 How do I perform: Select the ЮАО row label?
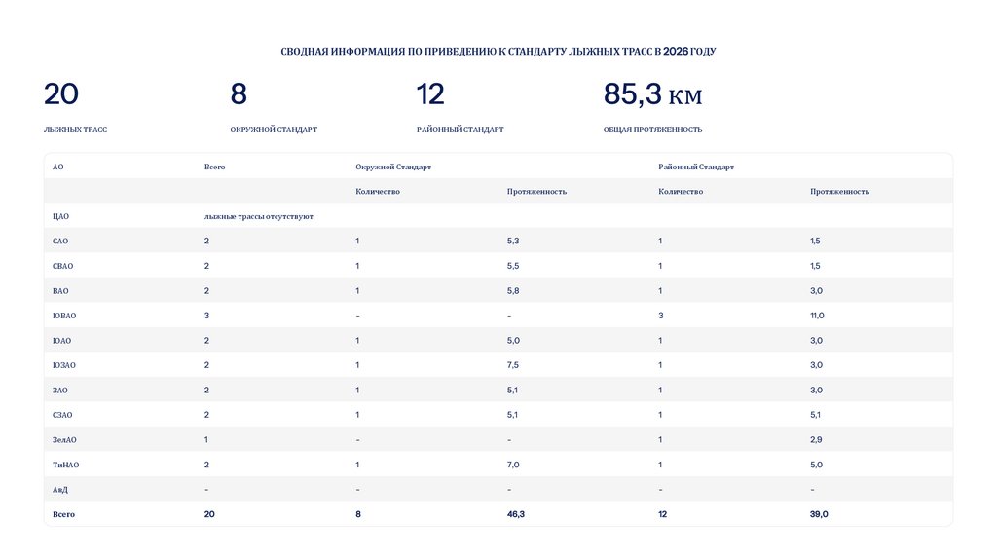point(61,341)
